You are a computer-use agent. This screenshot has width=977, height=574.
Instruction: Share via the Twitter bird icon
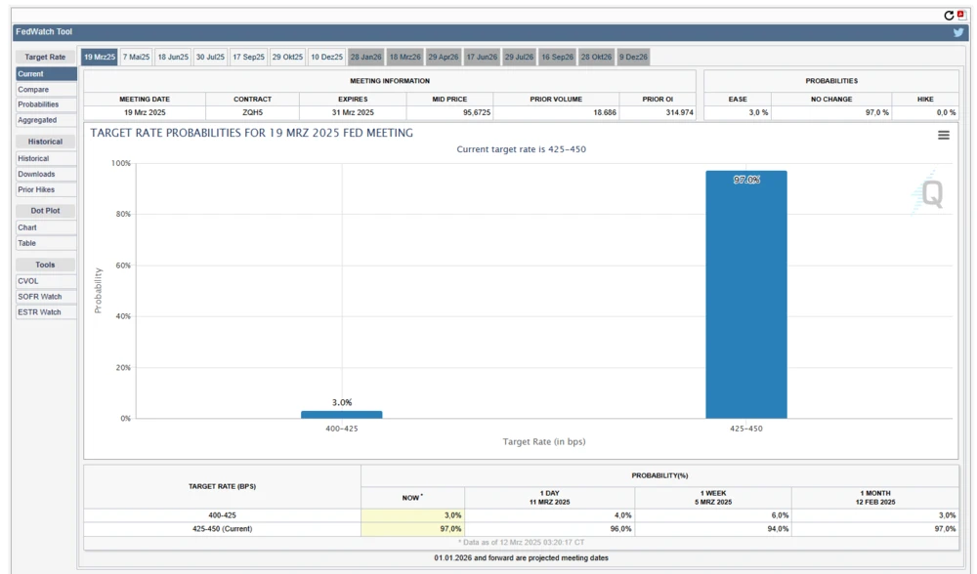957,31
